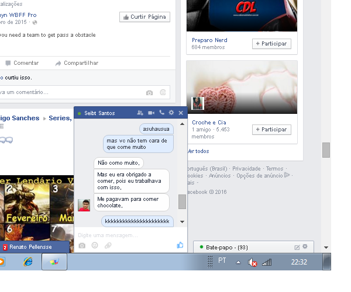The width and height of the screenshot is (351, 292).
Task: Compose a new message from the Bate-papo bar
Action: 297,247
